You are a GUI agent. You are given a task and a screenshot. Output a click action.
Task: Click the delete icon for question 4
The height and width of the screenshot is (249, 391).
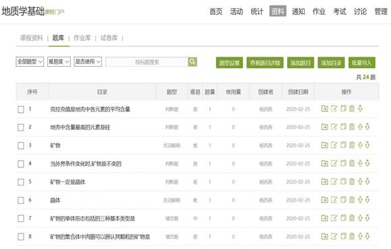pos(352,163)
